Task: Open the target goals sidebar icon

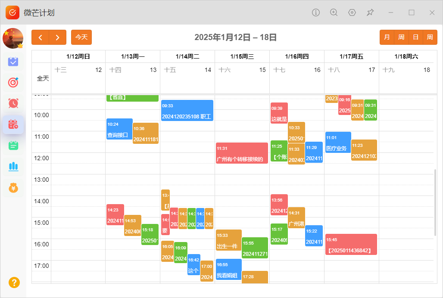Action: [13, 82]
